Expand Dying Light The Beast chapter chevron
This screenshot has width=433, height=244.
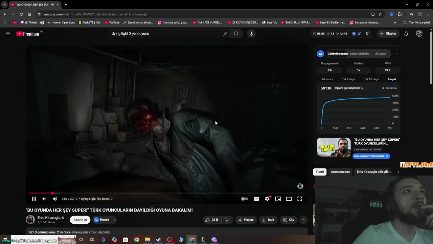pyautogui.click(x=112, y=199)
